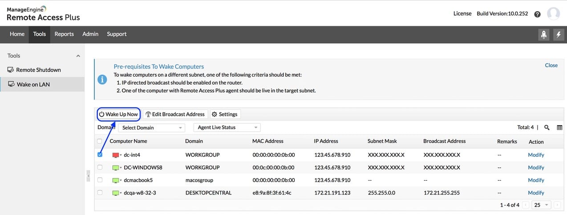Close the prerequisites banner

click(551, 65)
